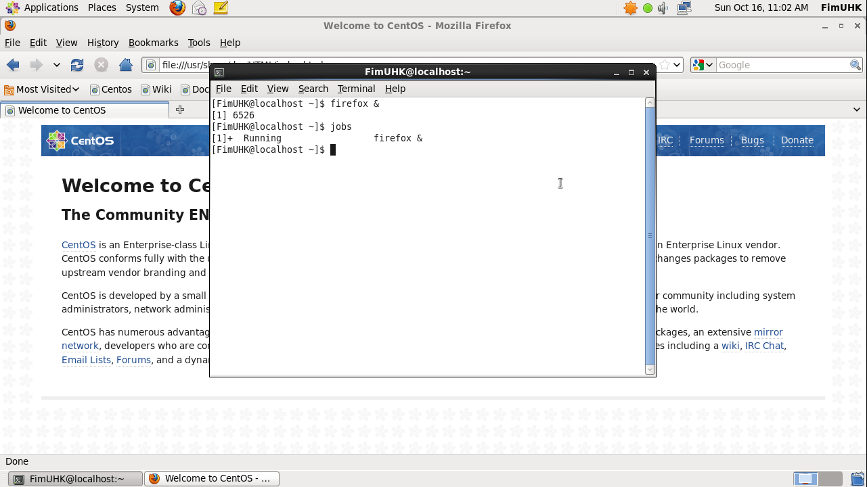The height and width of the screenshot is (487, 867).
Task: Open the Donate link in CentOS header
Action: tap(797, 140)
